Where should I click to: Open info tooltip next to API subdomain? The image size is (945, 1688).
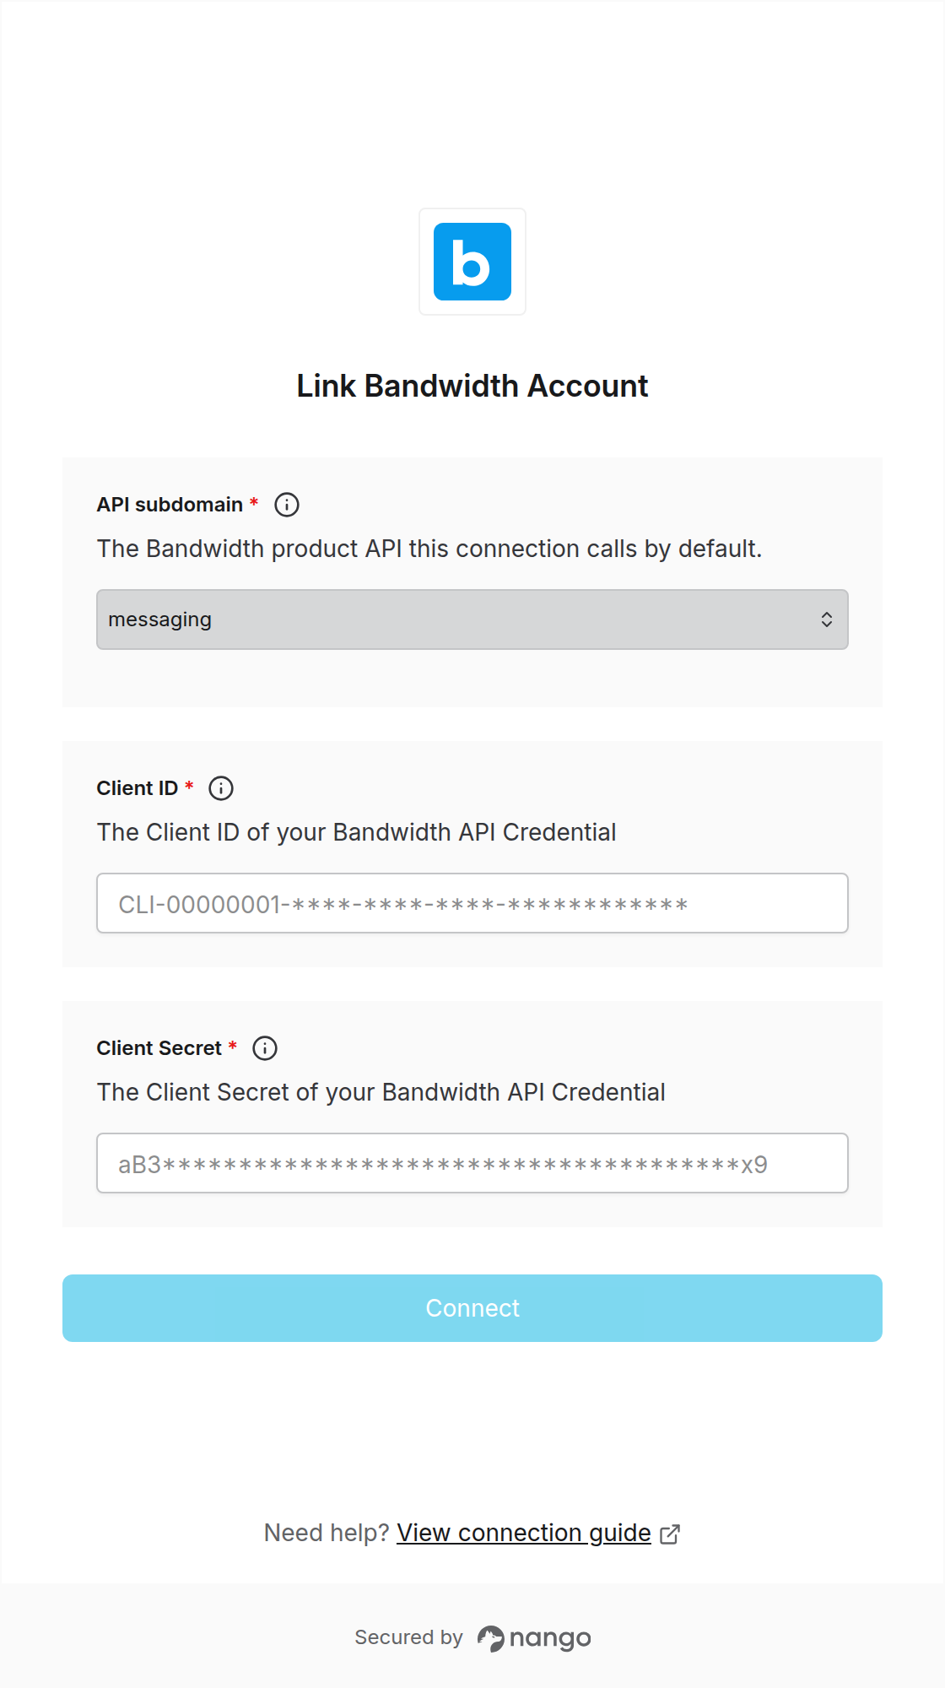pos(287,505)
